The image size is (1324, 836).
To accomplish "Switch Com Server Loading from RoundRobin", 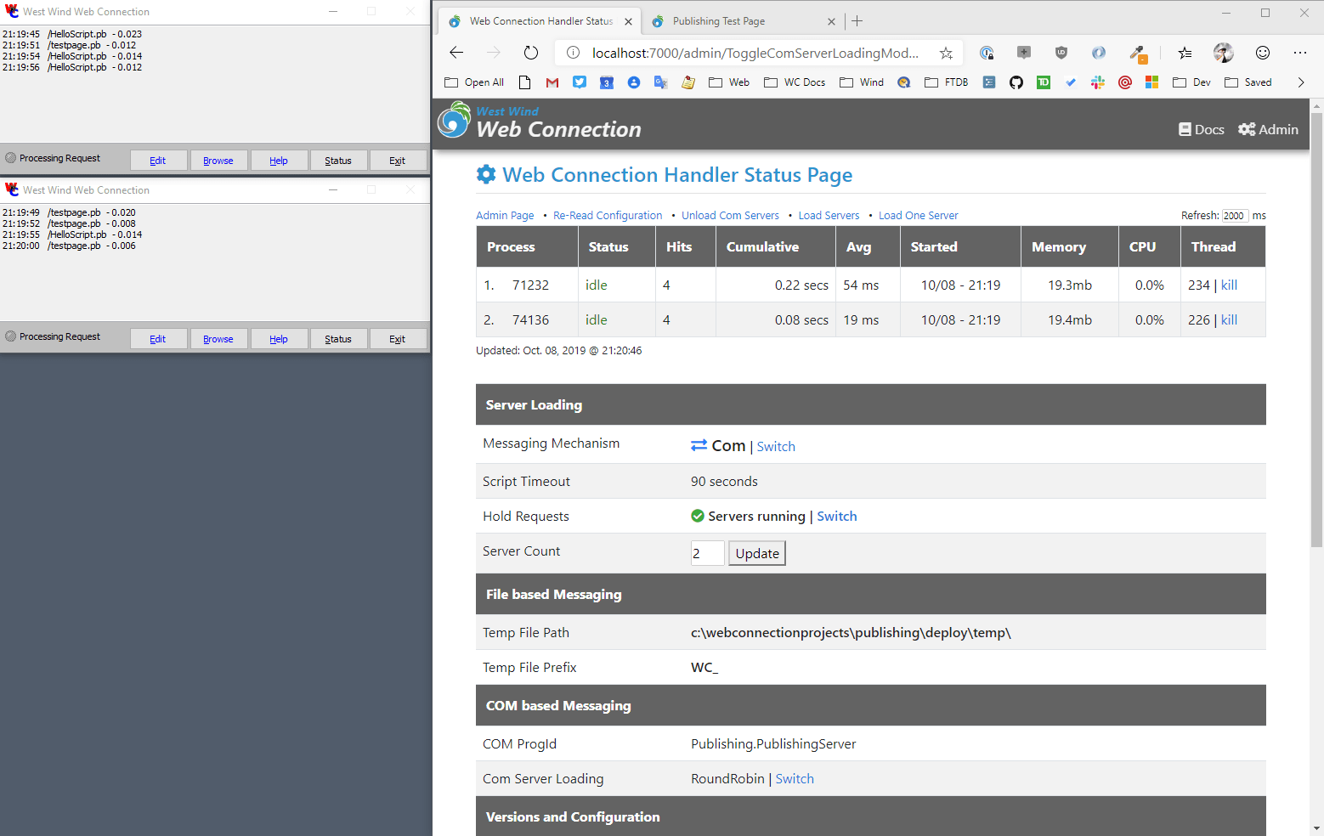I will coord(795,779).
